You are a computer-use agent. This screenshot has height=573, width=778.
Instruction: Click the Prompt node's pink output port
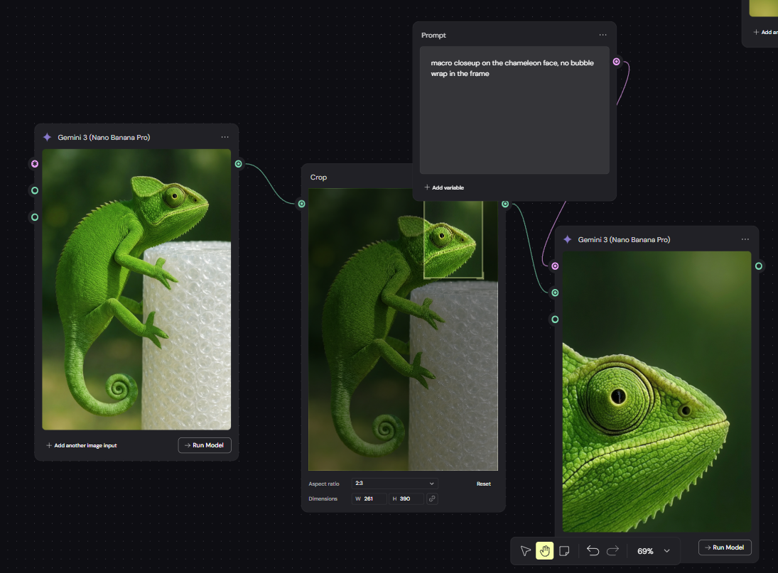pos(616,62)
